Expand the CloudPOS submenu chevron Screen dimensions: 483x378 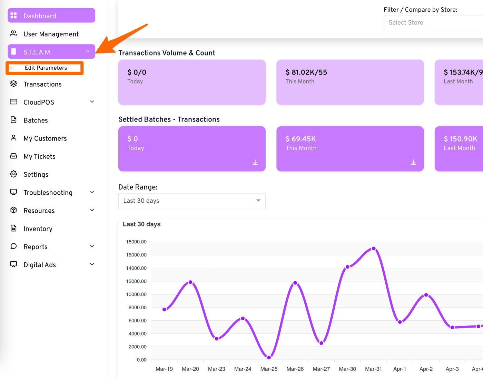click(92, 102)
